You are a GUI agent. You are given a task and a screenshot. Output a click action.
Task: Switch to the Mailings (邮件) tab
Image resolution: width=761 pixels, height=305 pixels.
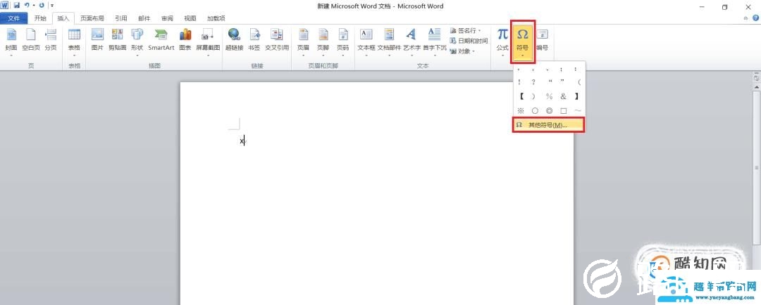coord(144,18)
